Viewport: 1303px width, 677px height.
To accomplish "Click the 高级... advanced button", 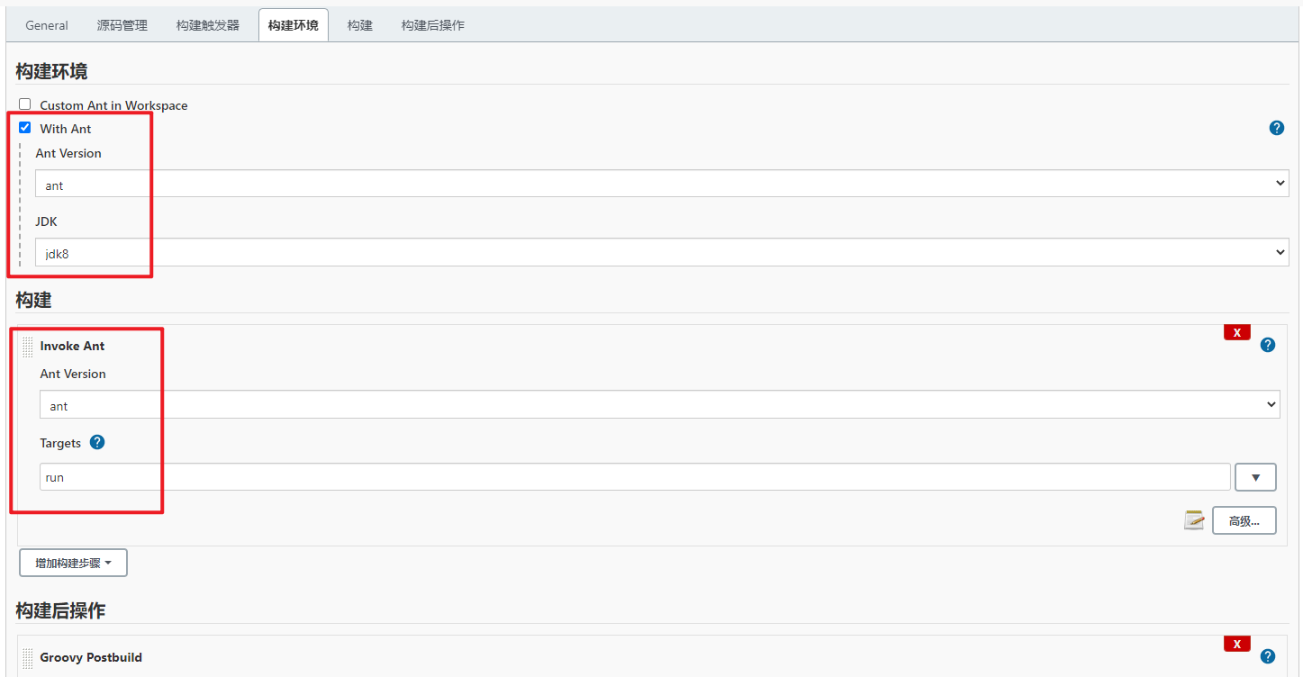I will tap(1244, 520).
